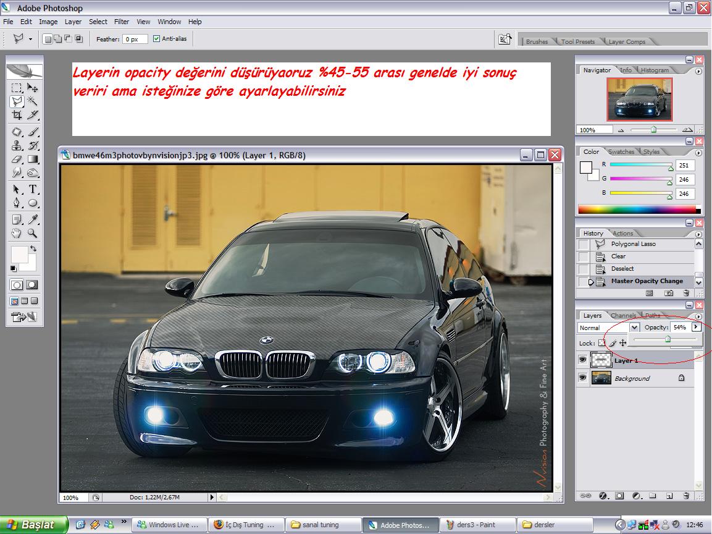Select the Clone Stamp tool
This screenshot has width=712, height=534.
tap(17, 145)
